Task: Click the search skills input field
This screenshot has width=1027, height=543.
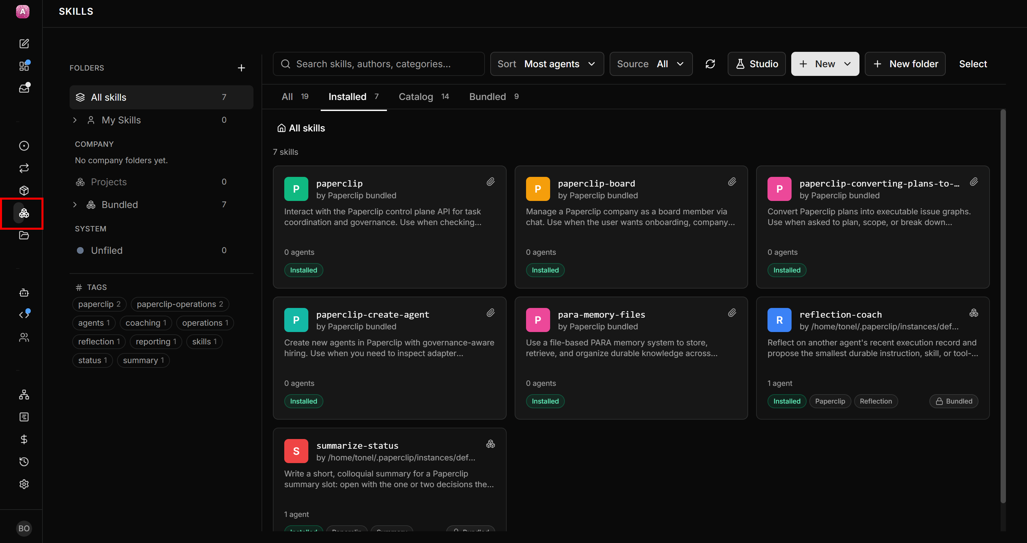Action: pyautogui.click(x=379, y=64)
